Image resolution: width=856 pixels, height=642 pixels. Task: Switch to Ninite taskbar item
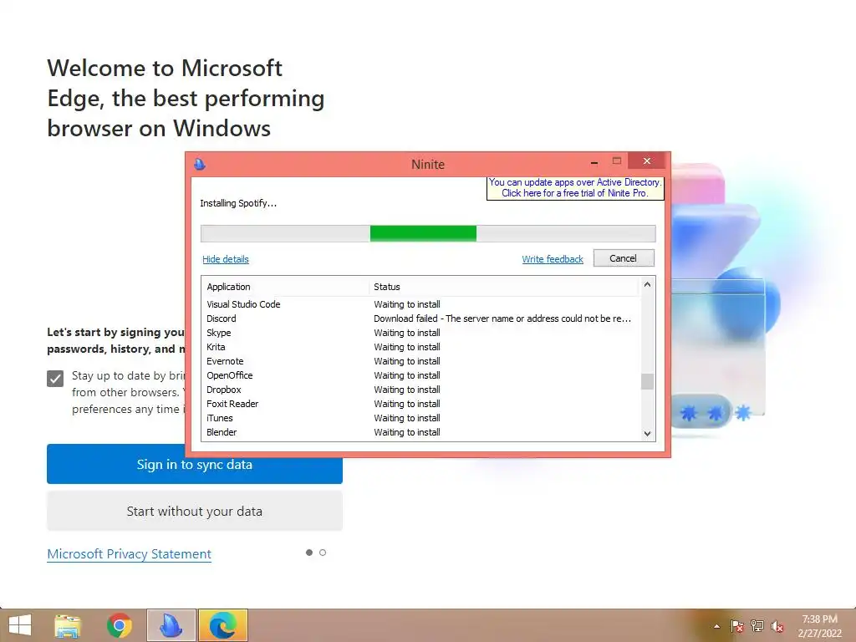point(171,625)
